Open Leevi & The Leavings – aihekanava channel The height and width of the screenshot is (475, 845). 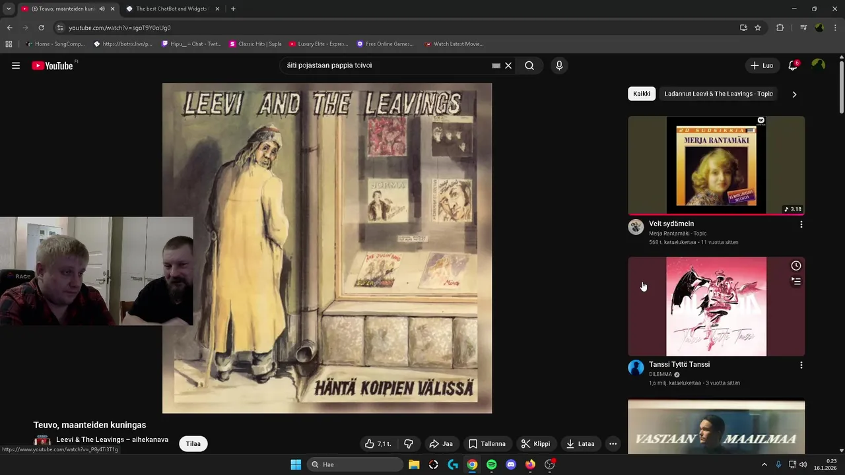[112, 439]
